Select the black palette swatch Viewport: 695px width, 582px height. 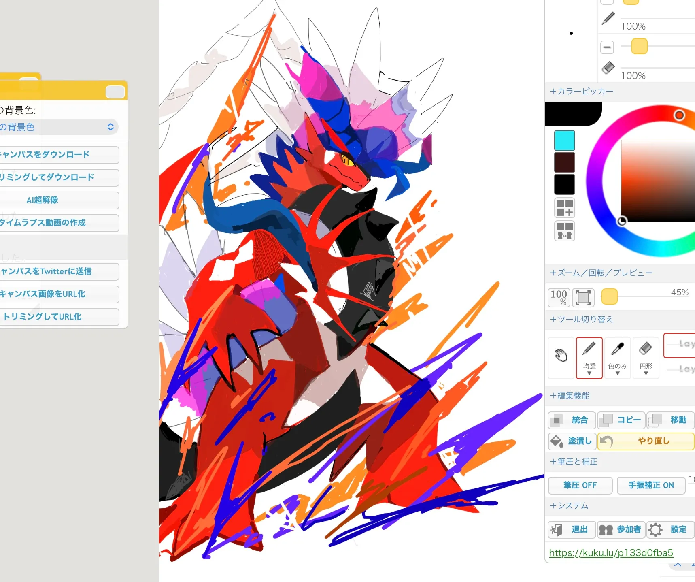[565, 184]
